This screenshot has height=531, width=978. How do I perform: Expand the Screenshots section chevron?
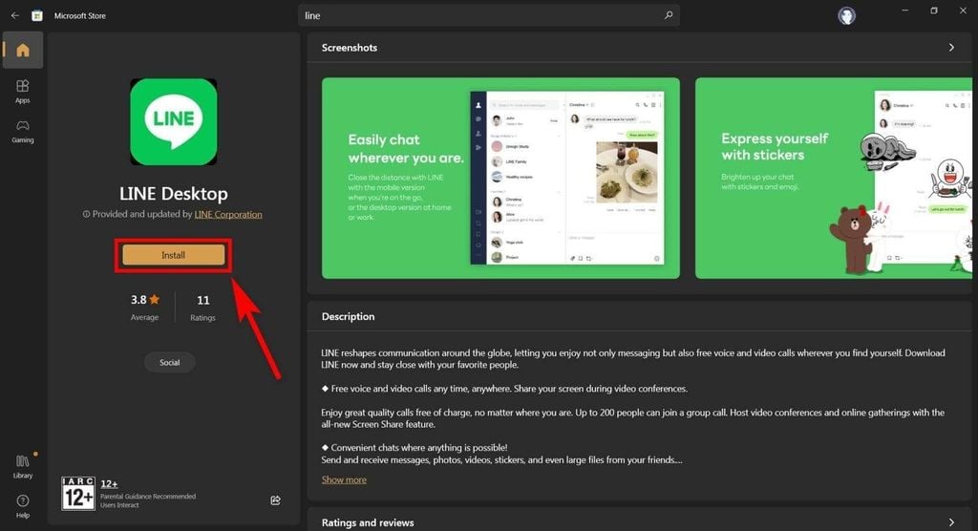(951, 48)
